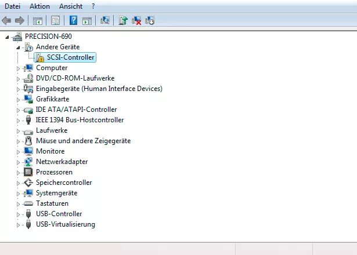
Task: Click the SCSI-Controller warning icon
Action: point(40,57)
